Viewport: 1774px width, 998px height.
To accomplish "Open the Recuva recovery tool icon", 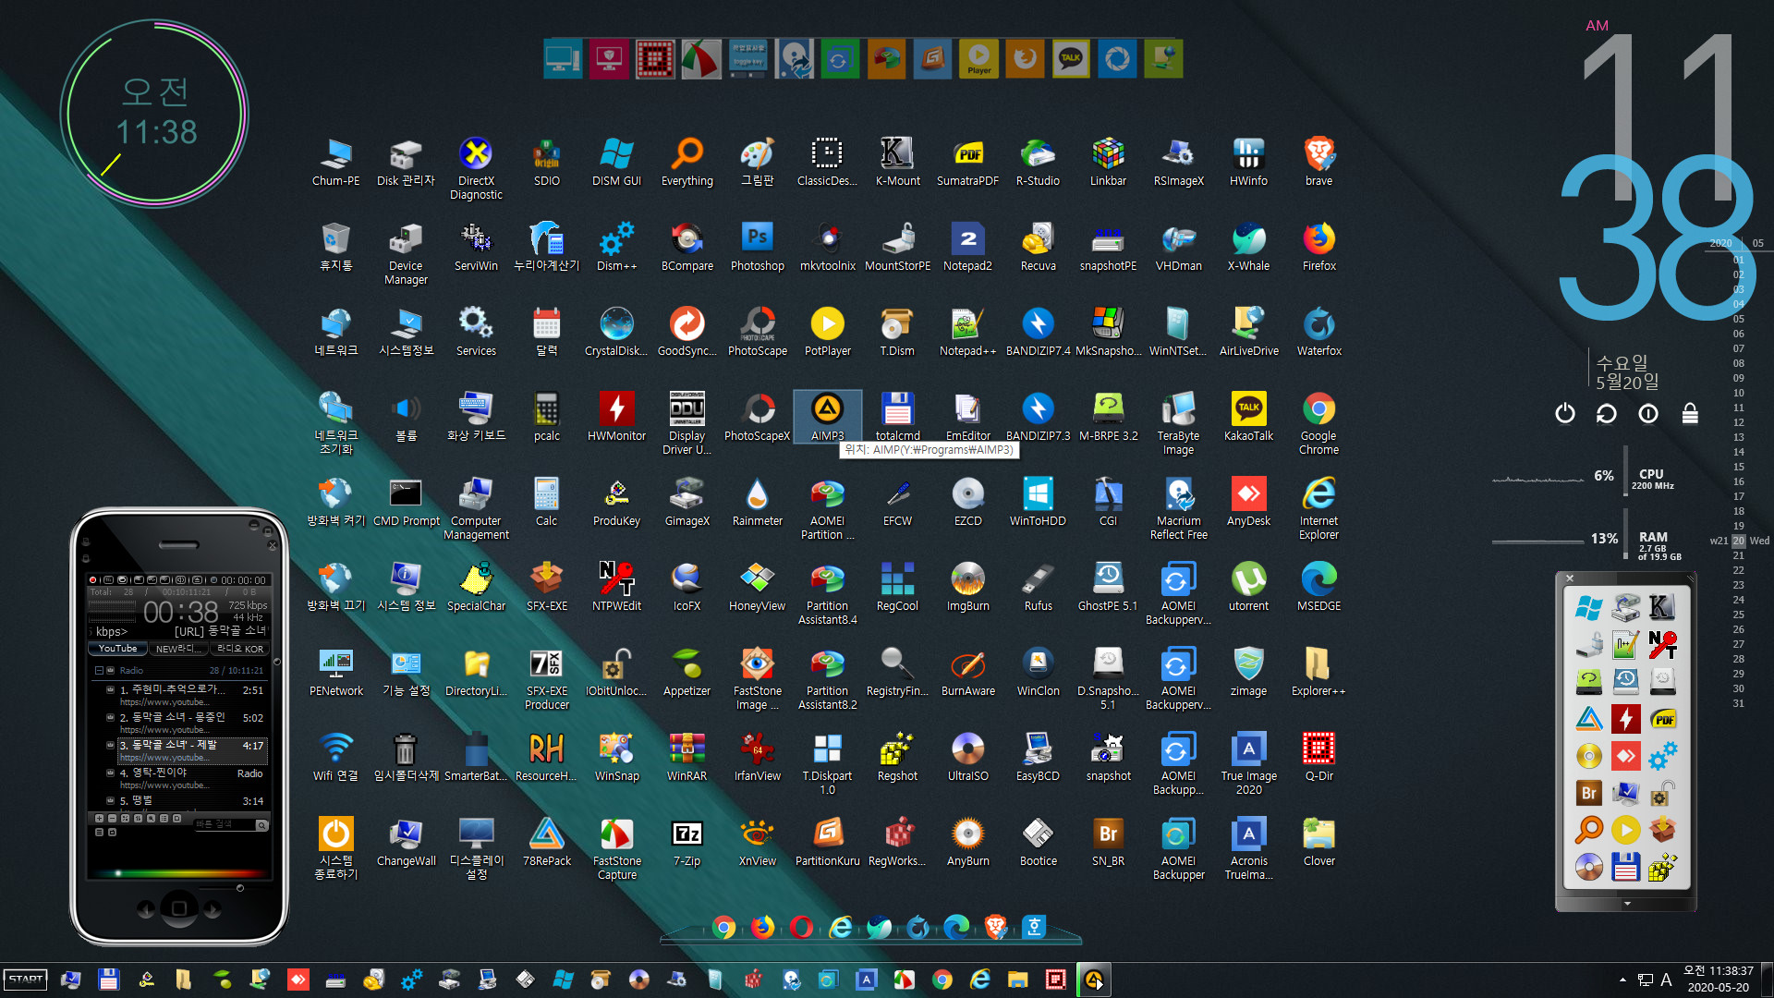I will (1038, 247).
